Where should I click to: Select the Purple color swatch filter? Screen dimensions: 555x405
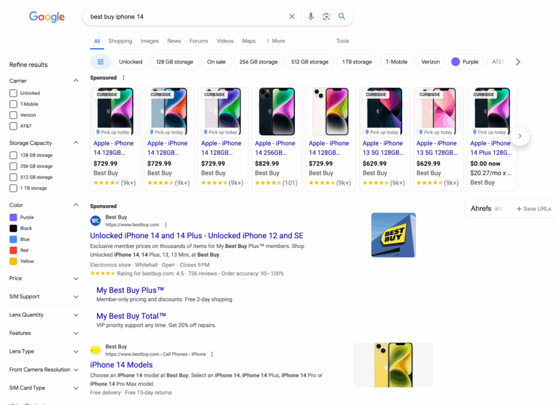point(14,217)
